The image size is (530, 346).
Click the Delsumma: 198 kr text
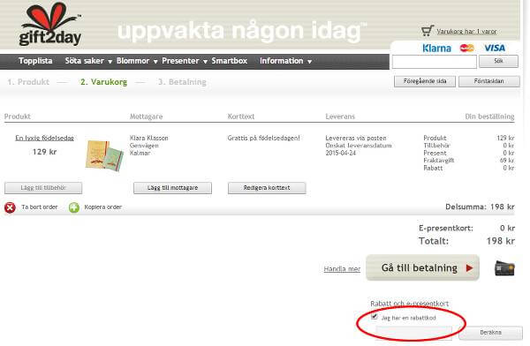(x=480, y=207)
